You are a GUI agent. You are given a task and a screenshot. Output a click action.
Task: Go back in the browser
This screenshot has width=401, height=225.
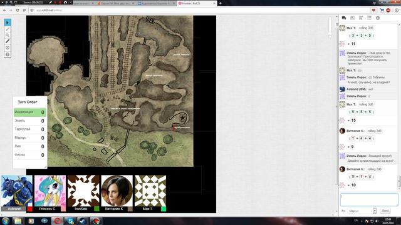click(4, 10)
